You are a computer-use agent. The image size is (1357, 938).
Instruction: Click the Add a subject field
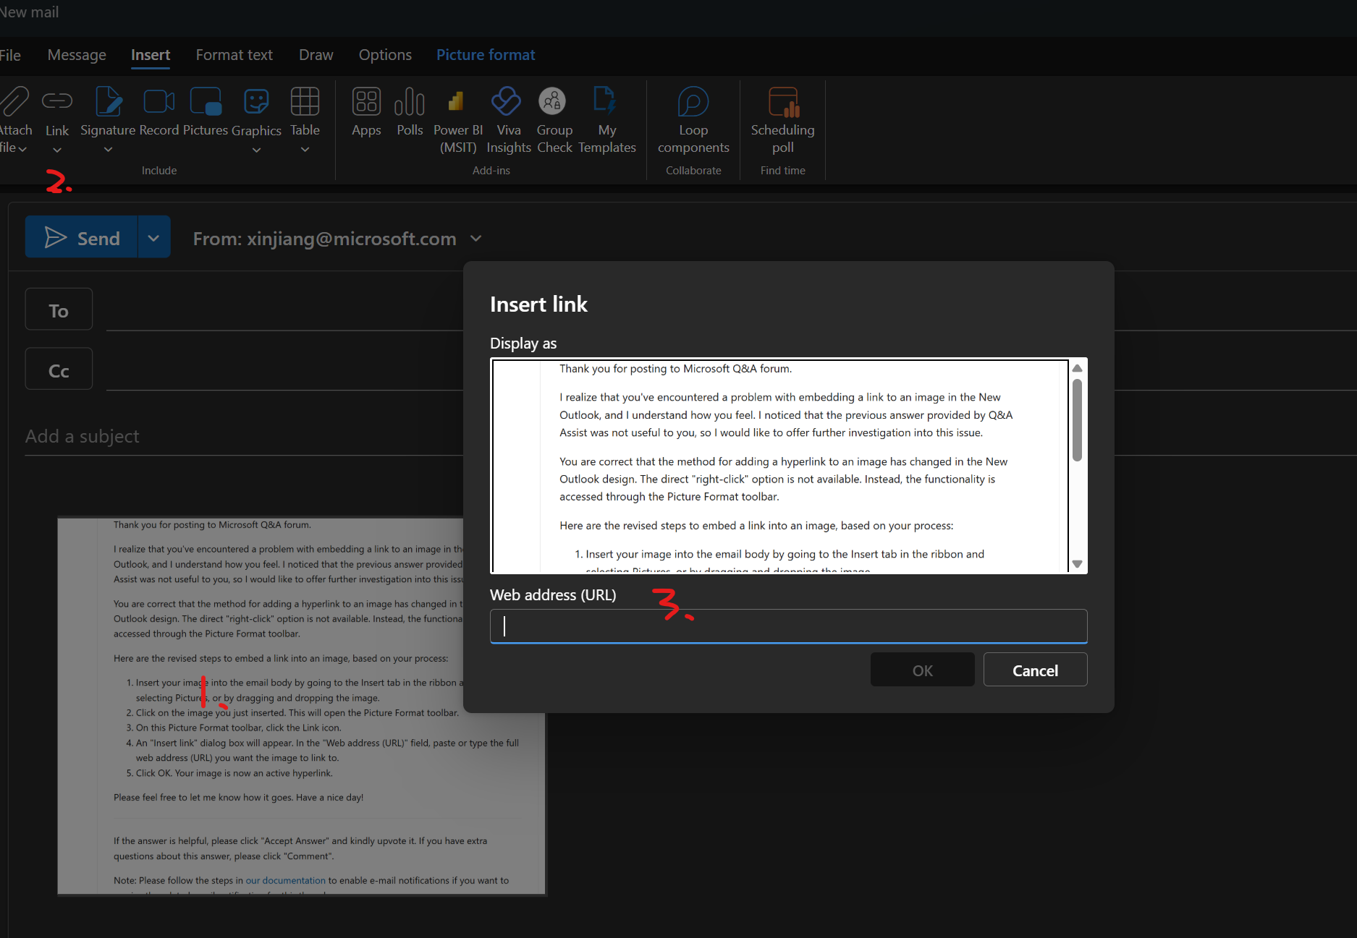244,437
